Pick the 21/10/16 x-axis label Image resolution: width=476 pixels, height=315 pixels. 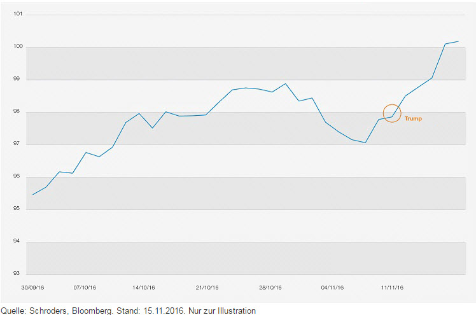pos(207,288)
